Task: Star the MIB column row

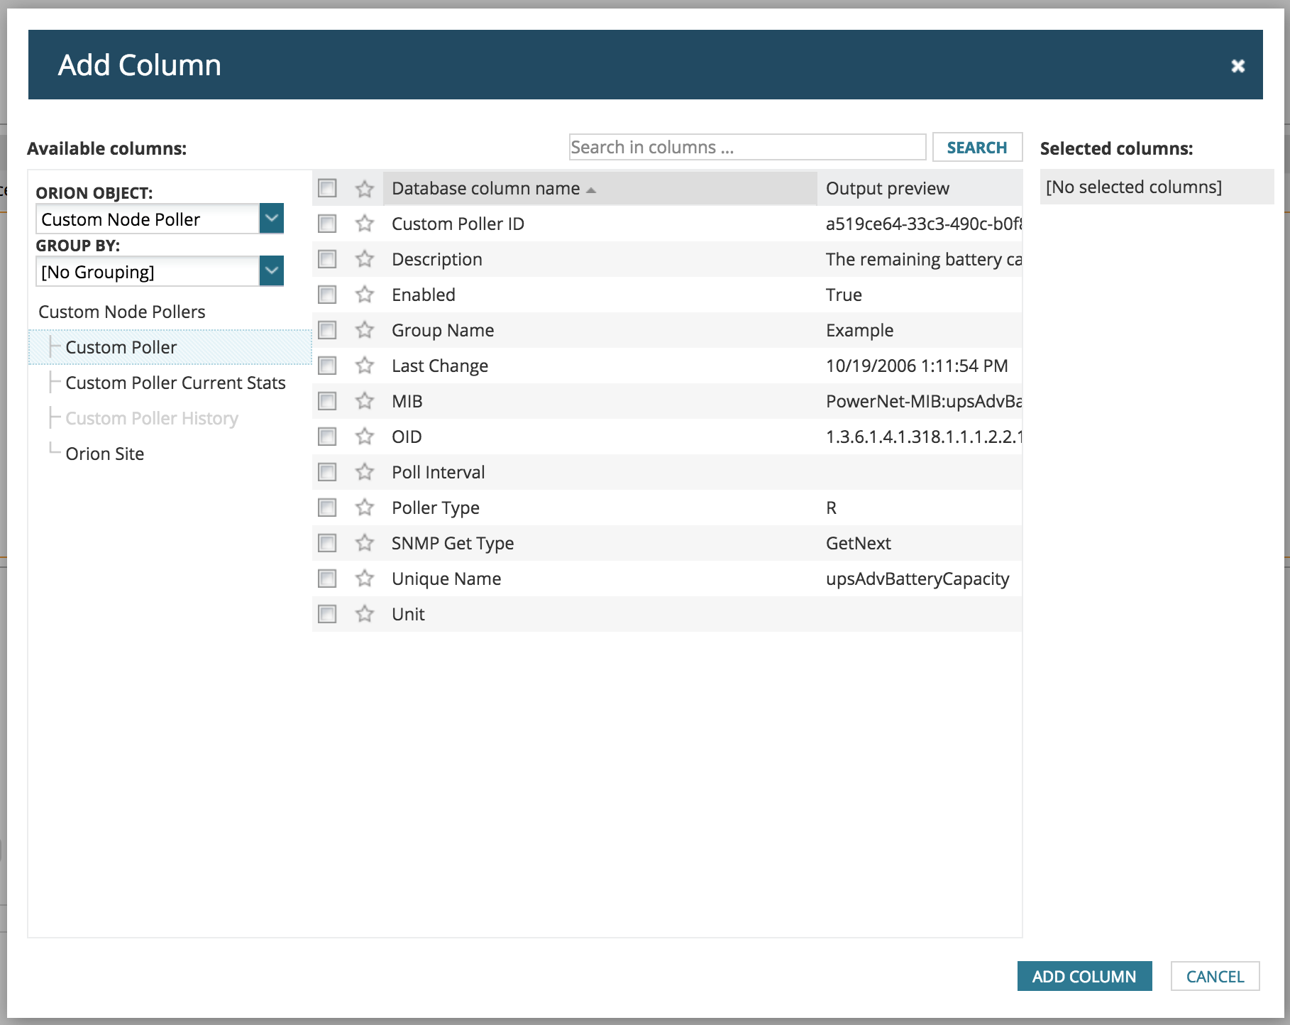Action: [365, 401]
